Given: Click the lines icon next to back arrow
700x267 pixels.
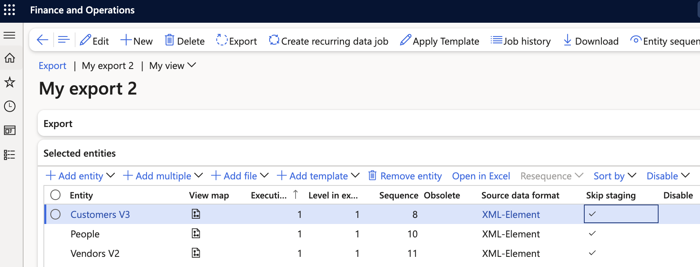Looking at the screenshot, I should [x=64, y=40].
